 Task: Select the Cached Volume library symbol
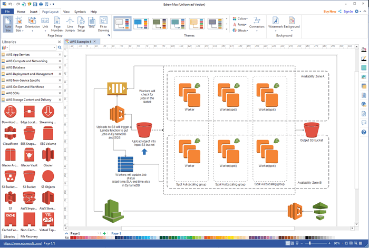(x=10, y=222)
